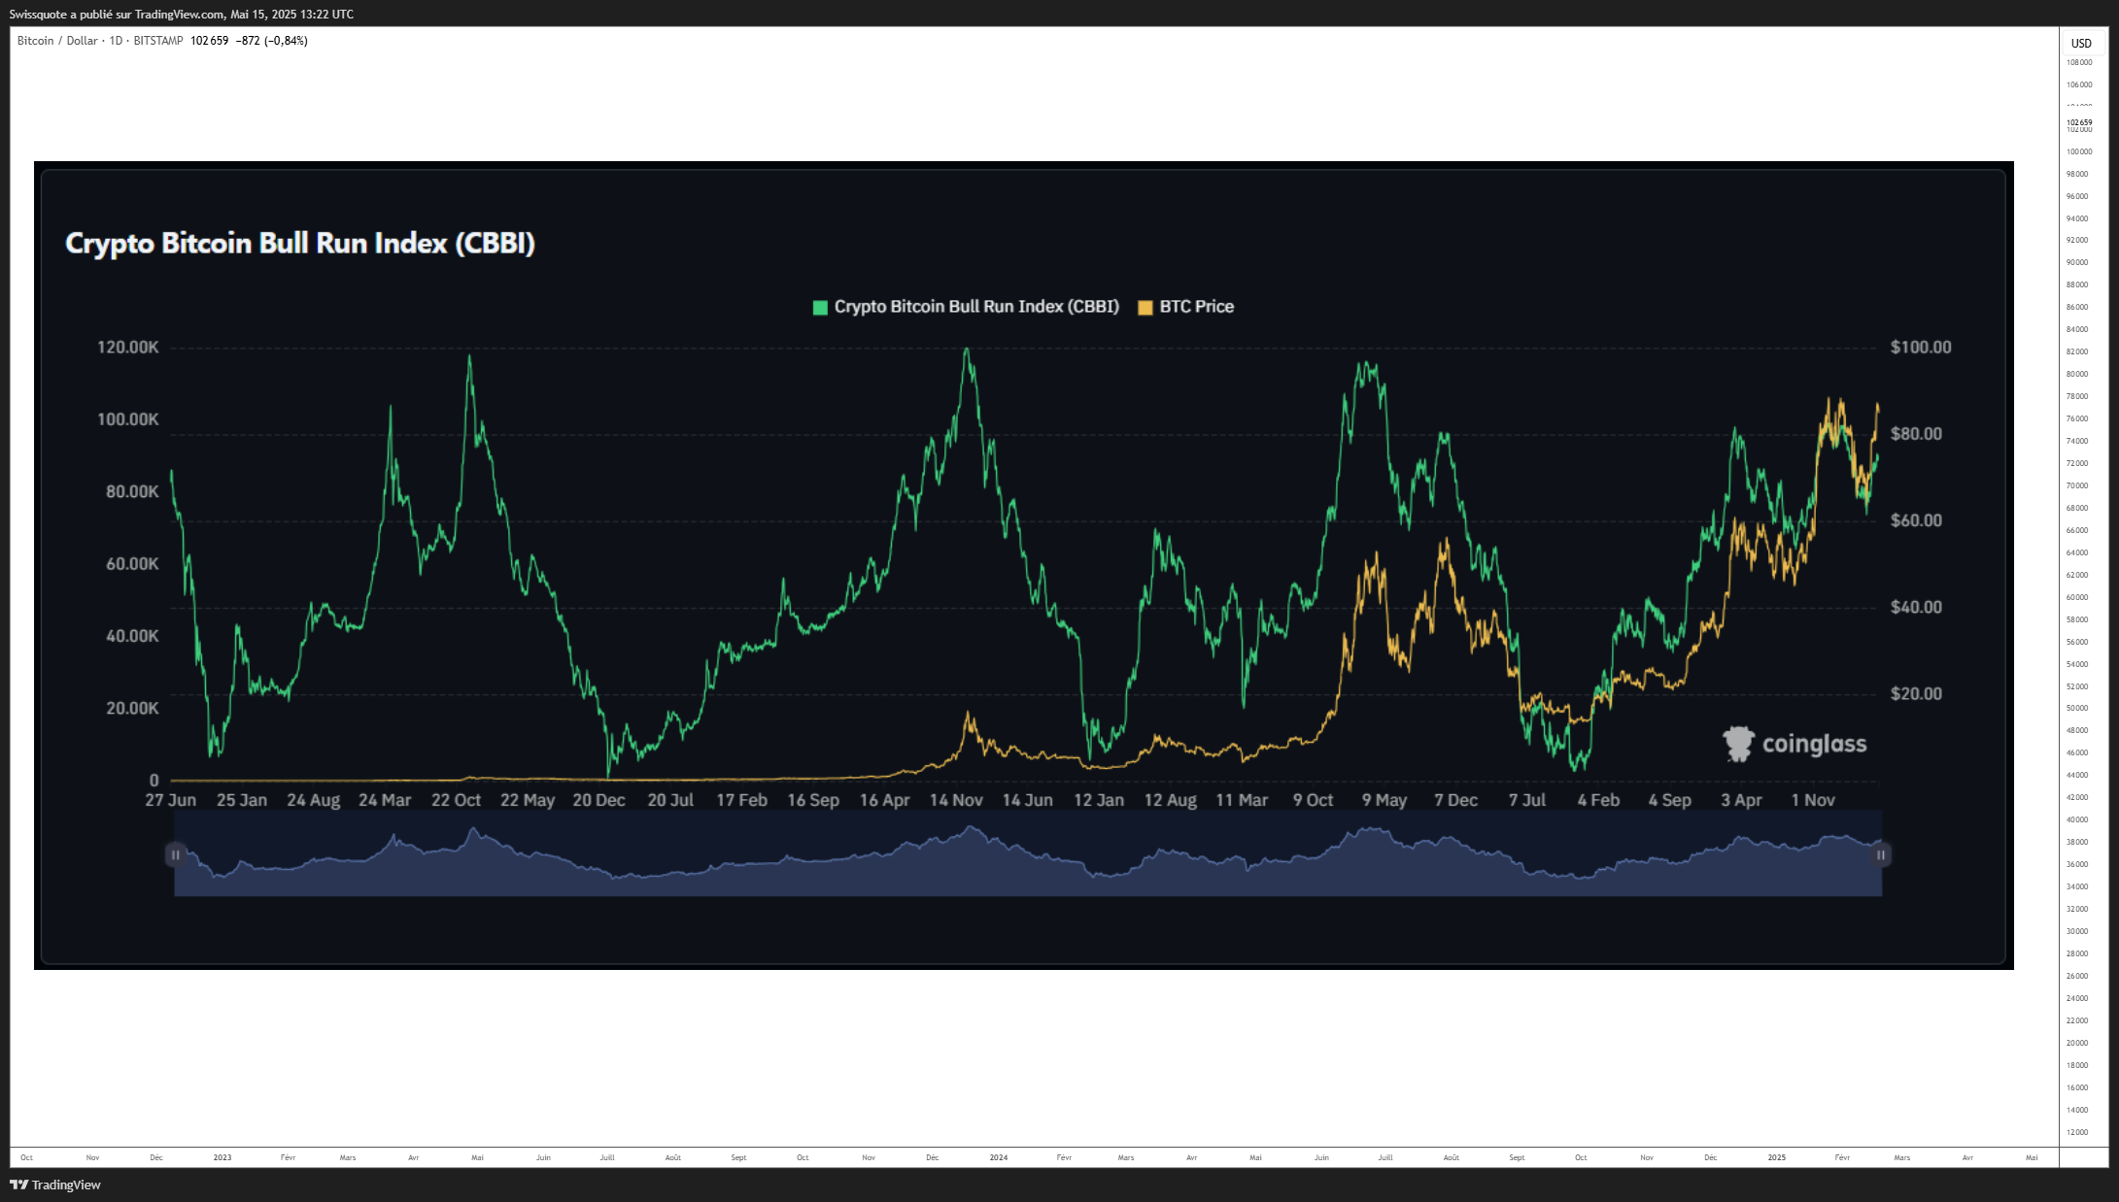Click the 20.00K left axis label
Image resolution: width=2119 pixels, height=1202 pixels.
point(132,708)
